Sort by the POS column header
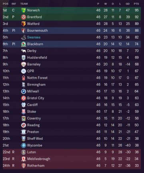Image resolution: width=144 pixels, height=173 pixels. (x=6, y=4)
